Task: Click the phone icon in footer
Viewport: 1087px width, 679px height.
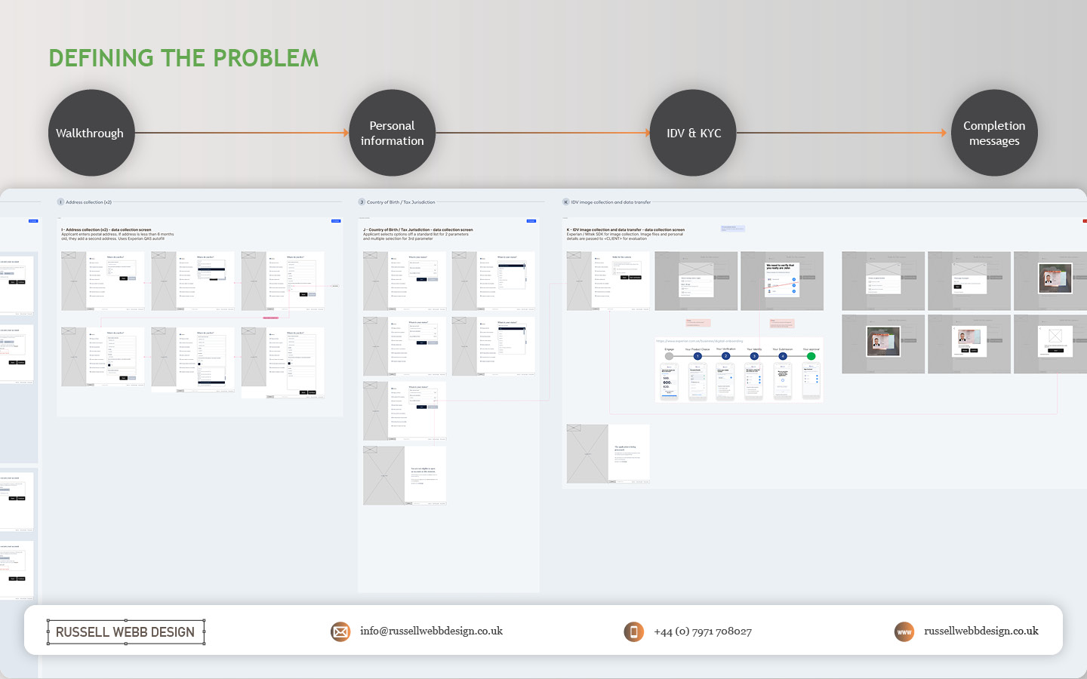Action: click(x=633, y=631)
